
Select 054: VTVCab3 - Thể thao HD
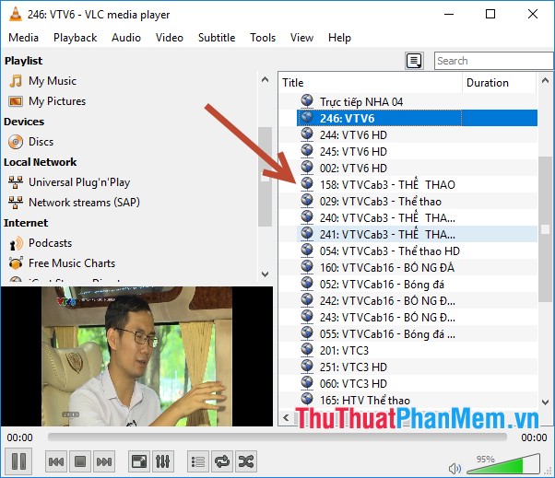click(390, 251)
